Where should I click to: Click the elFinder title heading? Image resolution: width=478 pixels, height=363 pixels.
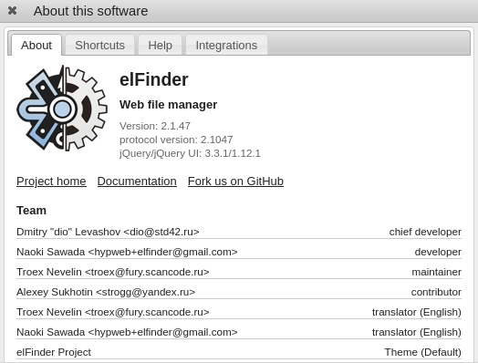click(x=154, y=79)
